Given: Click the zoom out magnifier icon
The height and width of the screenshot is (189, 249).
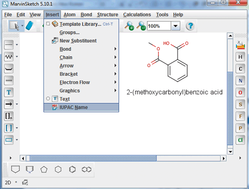Looking at the screenshot, I should pyautogui.click(x=141, y=26).
